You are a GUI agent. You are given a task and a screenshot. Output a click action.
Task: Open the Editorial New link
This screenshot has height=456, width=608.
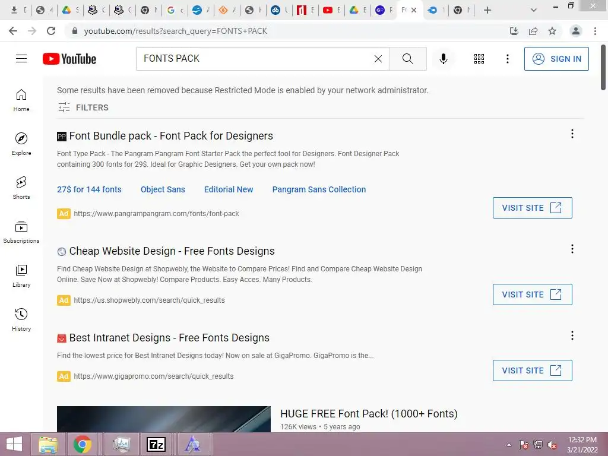[229, 189]
